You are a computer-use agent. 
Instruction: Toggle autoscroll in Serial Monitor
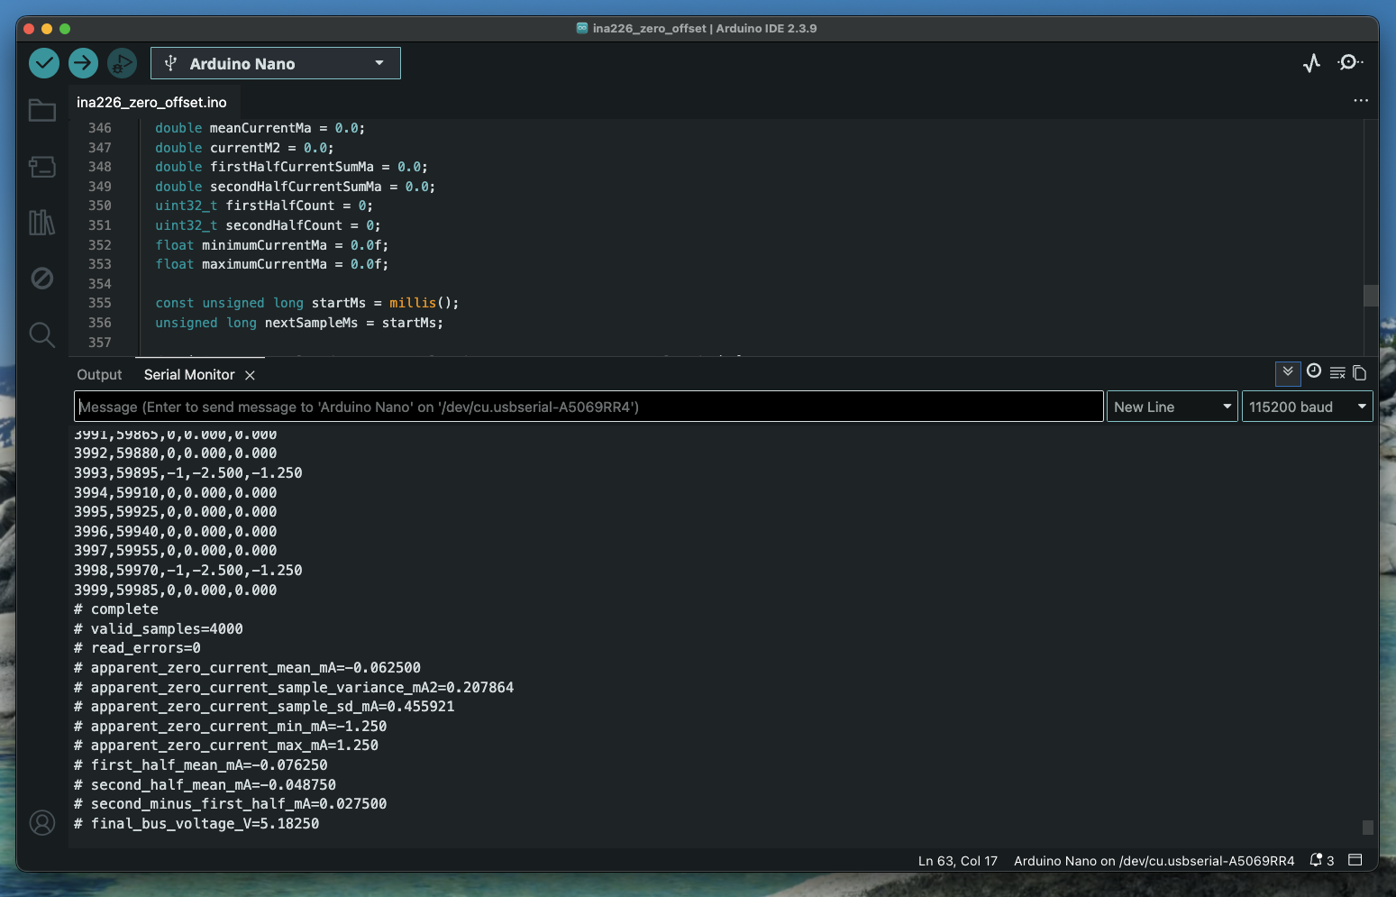pyautogui.click(x=1288, y=372)
